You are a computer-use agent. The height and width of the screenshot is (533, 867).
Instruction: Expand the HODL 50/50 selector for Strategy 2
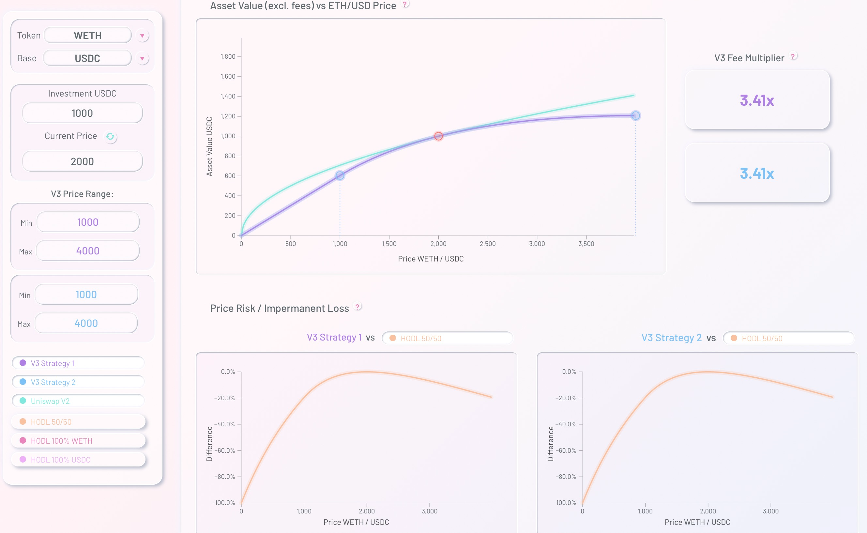coord(788,338)
